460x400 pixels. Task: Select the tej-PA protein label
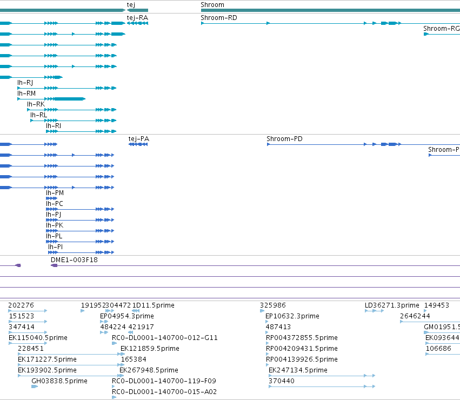coord(139,139)
